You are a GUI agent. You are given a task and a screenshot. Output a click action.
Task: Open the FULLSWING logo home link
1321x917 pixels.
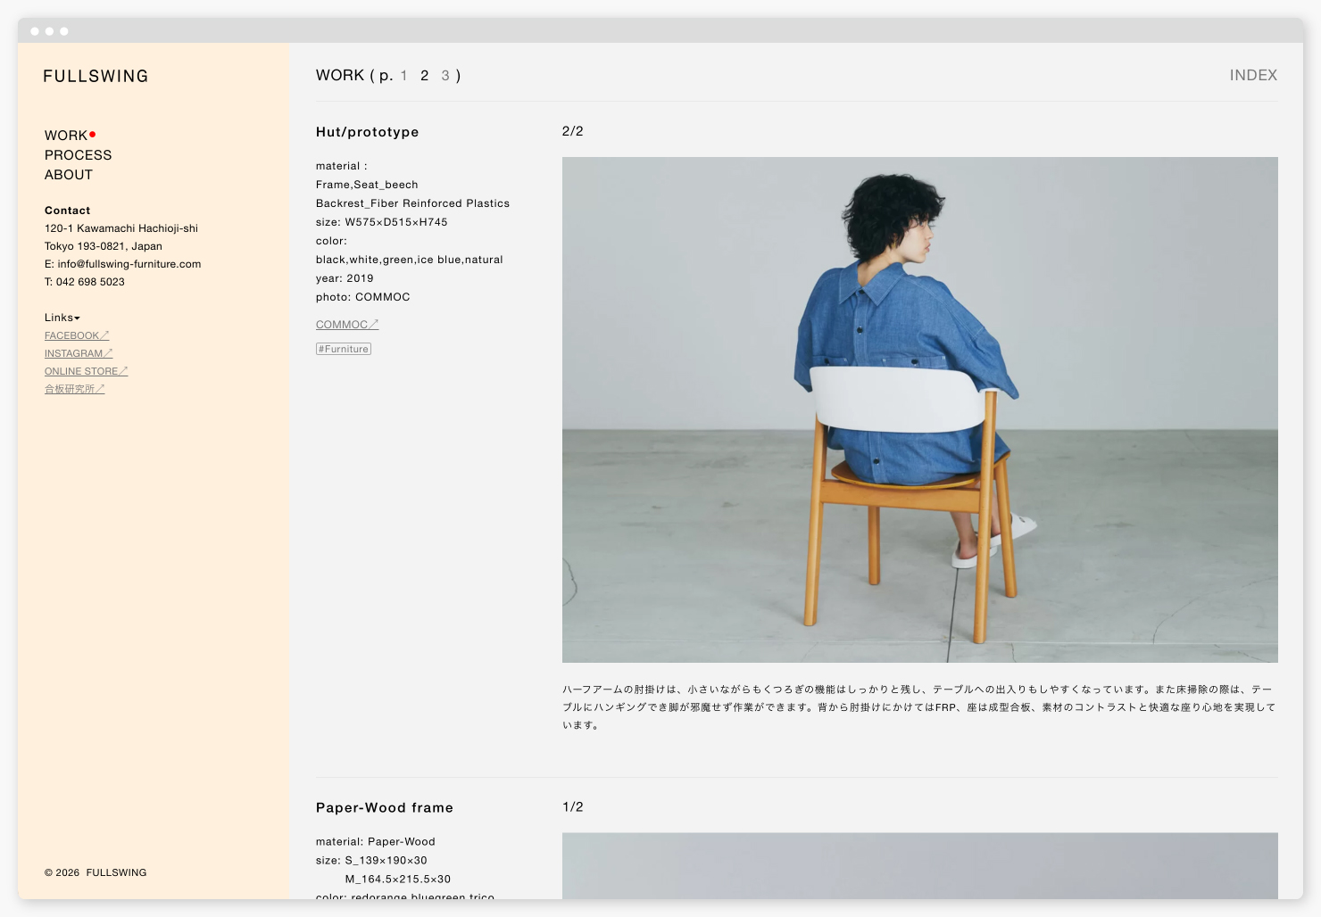(96, 77)
